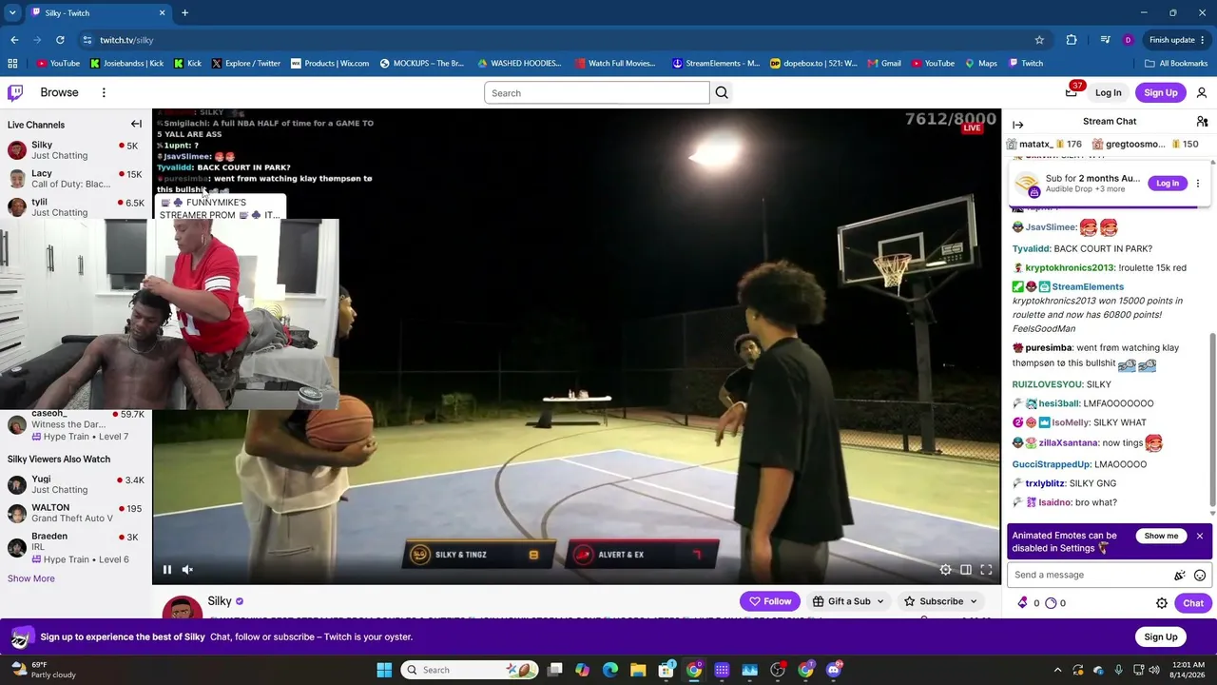1217x685 pixels.
Task: Open the sub offer banner three-dot menu
Action: [x=1198, y=184]
